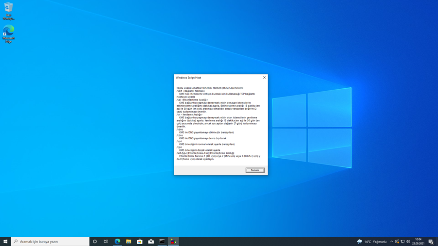Open the weather widget showing 14°C Yağmurlu
The image size is (438, 246).
pos(372,242)
